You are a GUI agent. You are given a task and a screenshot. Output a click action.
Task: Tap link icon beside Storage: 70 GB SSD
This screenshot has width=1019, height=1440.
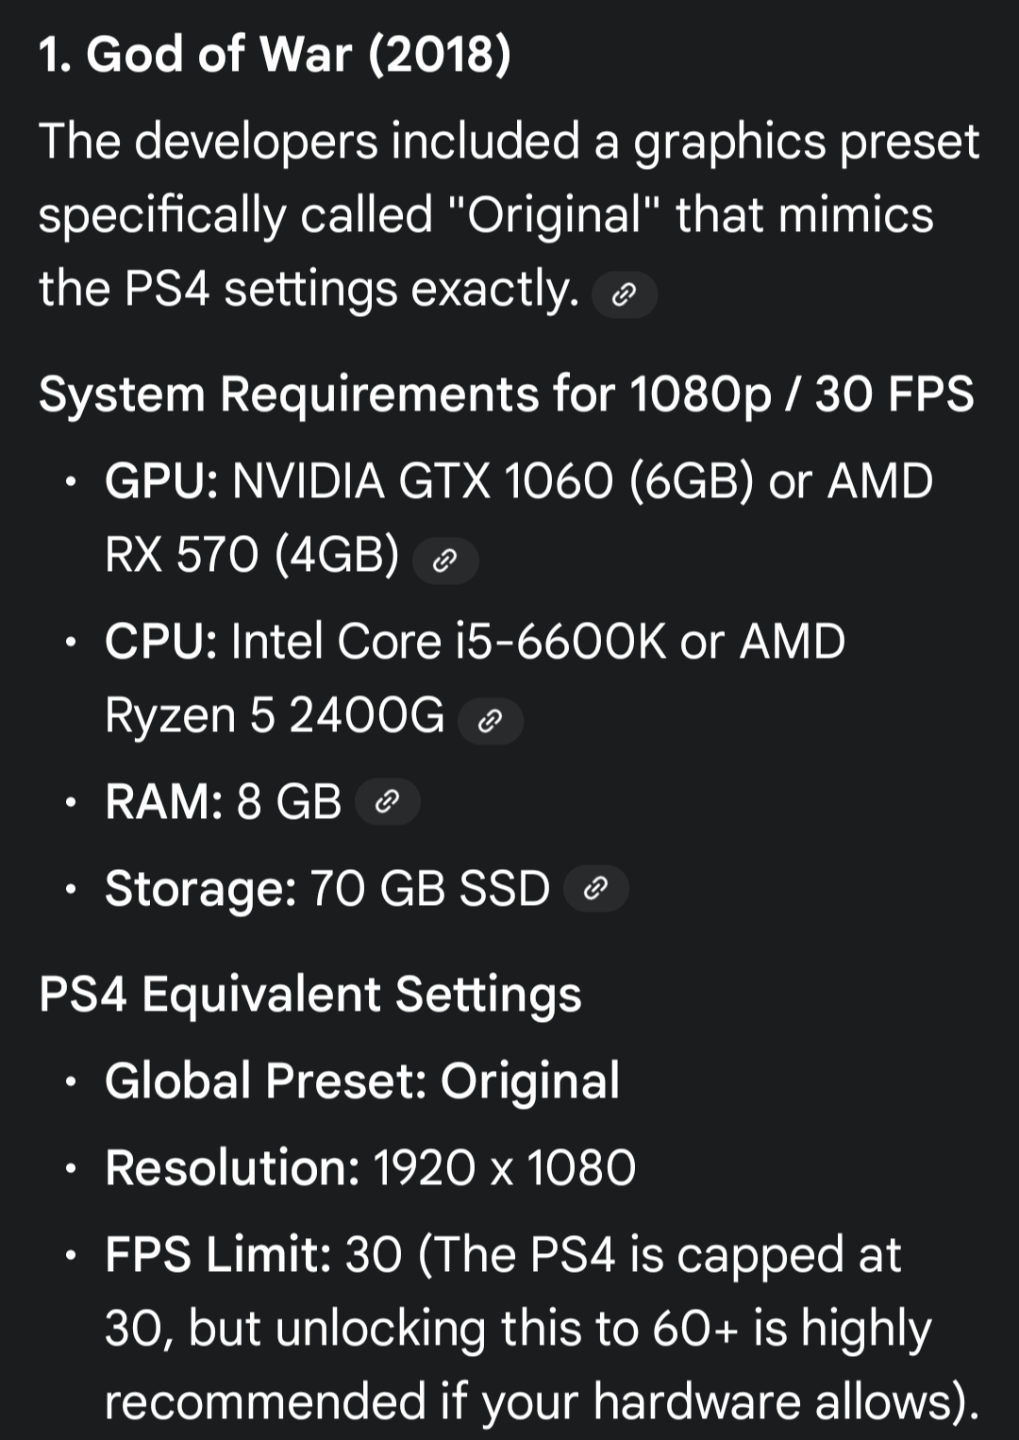pyautogui.click(x=595, y=888)
